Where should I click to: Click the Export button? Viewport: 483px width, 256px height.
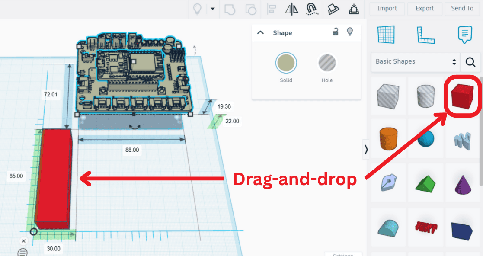[424, 8]
